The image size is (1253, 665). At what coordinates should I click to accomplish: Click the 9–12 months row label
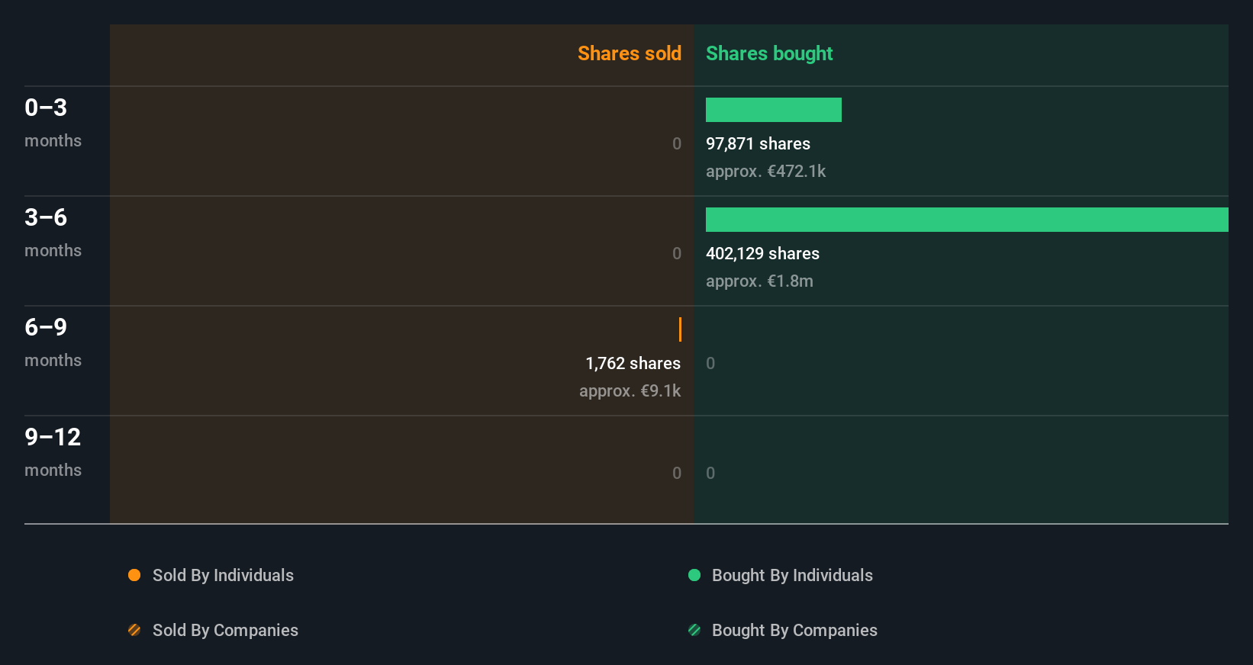(x=53, y=451)
